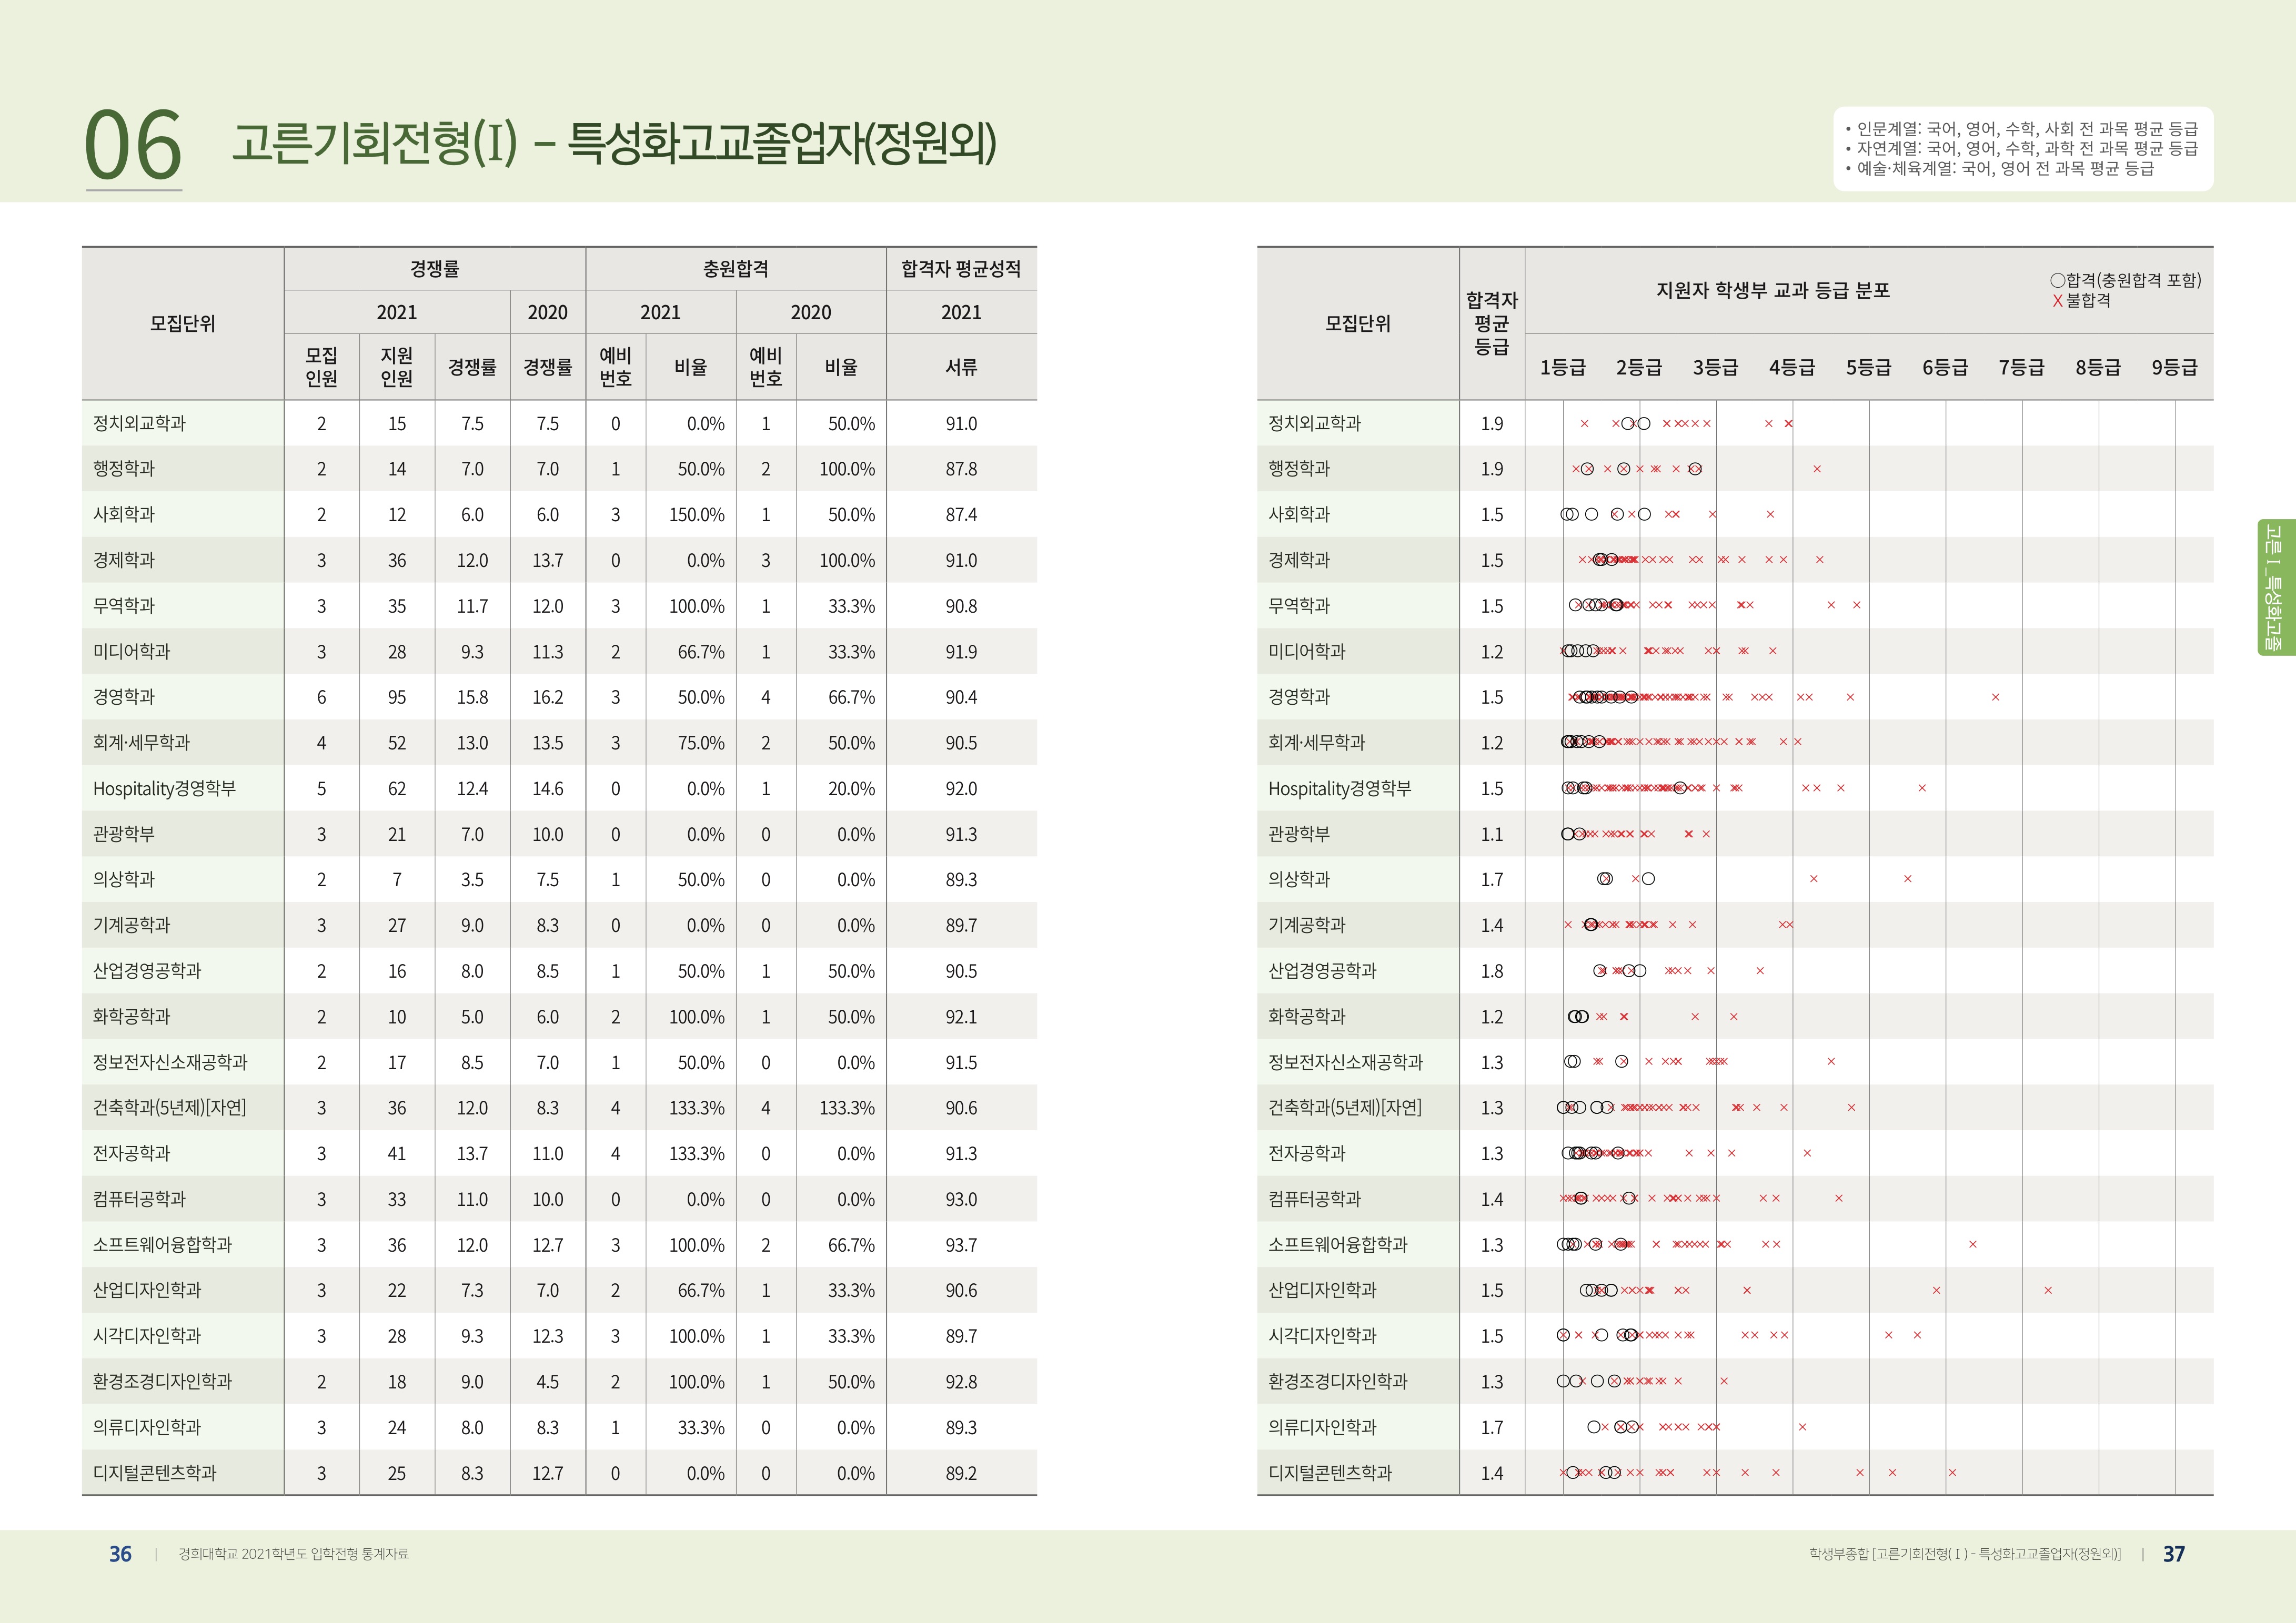This screenshot has height=1623, width=2296.
Task: Click the 9등급 column label
Action: pos(2174,368)
